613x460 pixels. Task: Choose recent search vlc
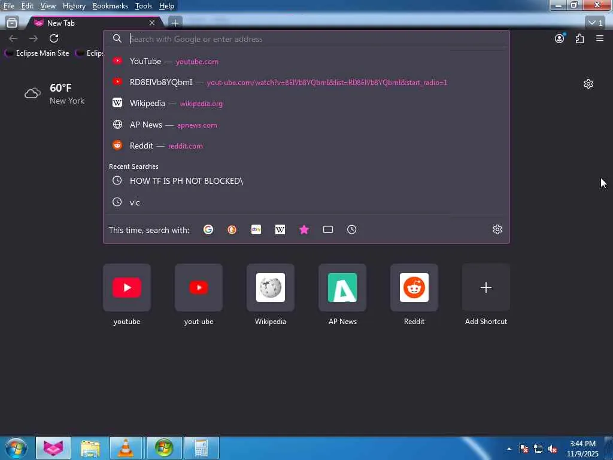point(306,202)
